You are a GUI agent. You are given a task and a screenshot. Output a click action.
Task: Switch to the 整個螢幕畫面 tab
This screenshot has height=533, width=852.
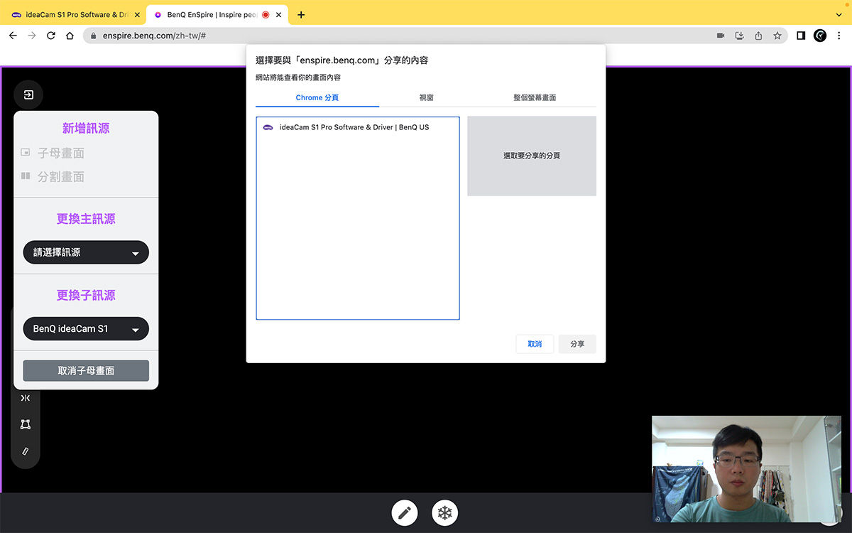535,97
